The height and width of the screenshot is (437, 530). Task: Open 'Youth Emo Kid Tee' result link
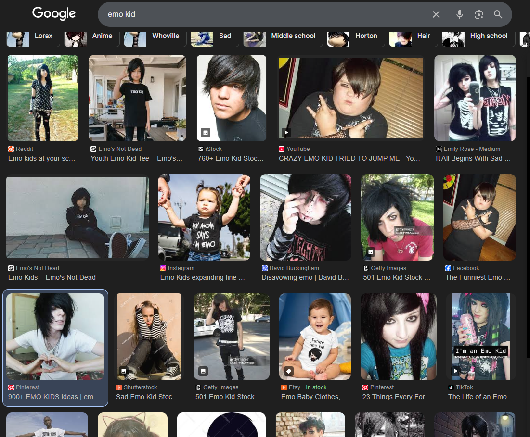click(x=137, y=158)
